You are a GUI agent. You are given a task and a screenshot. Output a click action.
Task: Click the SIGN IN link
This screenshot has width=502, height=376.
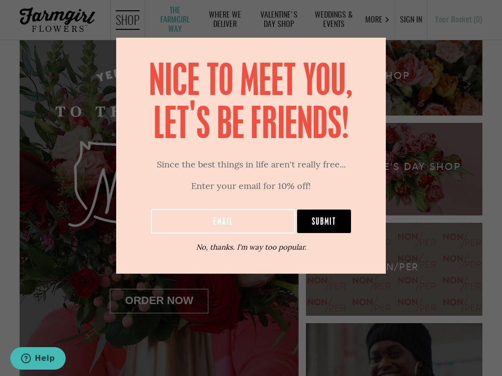[x=411, y=20]
